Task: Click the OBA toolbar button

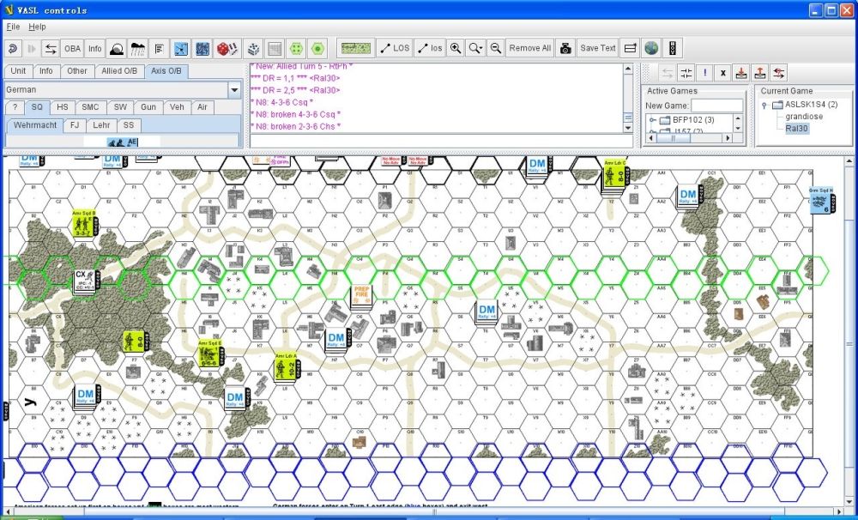Action: 72,49
